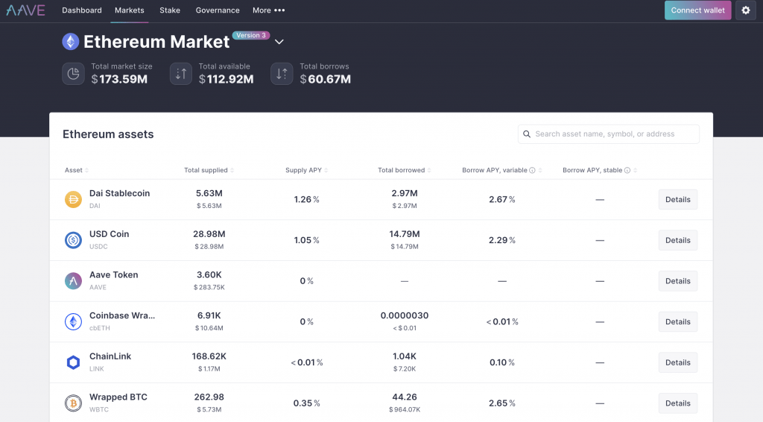Click the Ethereum assets heading

click(x=108, y=134)
